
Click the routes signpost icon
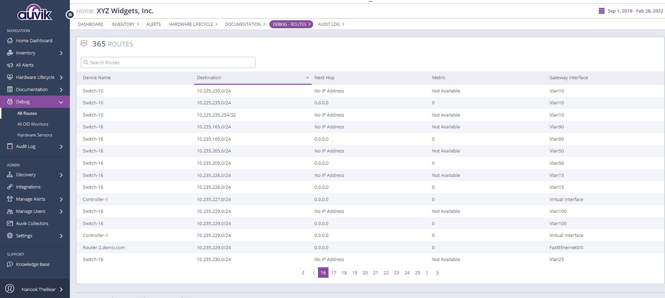coord(84,44)
